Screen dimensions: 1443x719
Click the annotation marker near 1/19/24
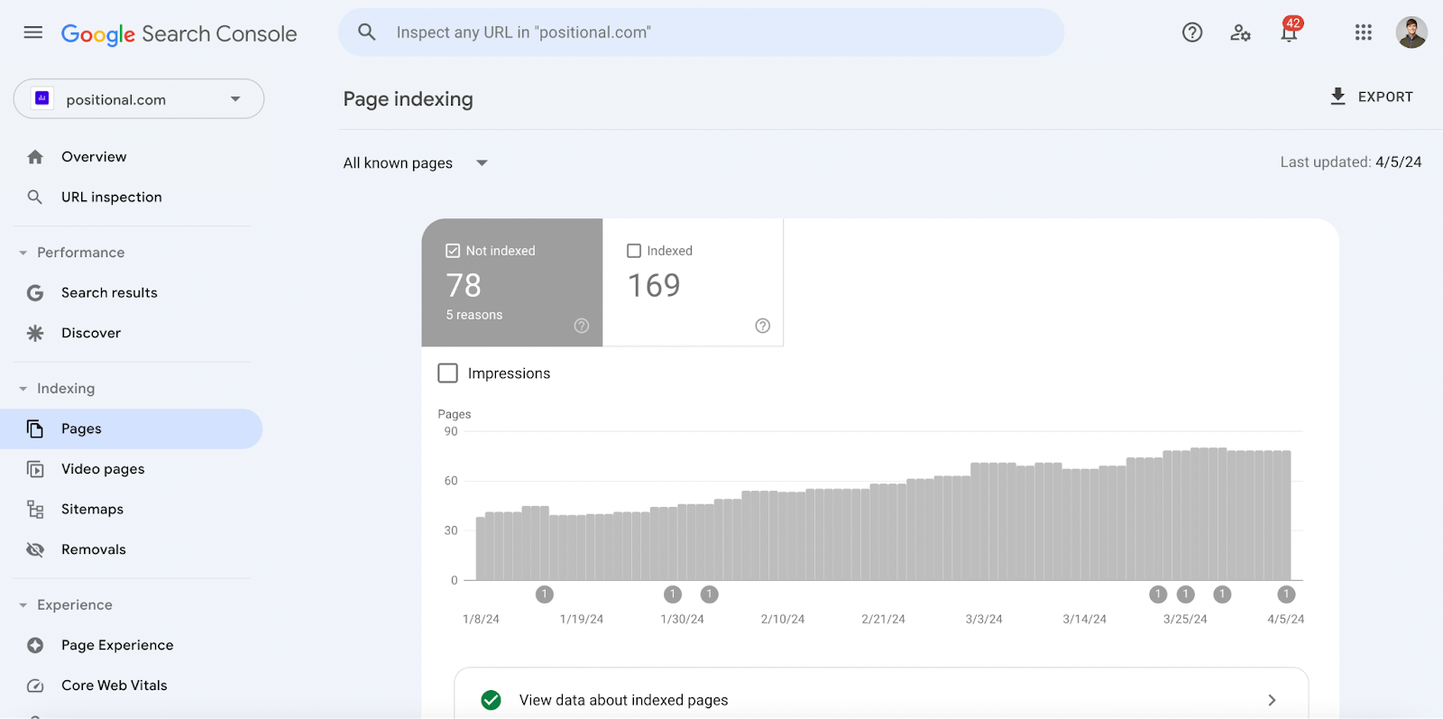pos(544,595)
